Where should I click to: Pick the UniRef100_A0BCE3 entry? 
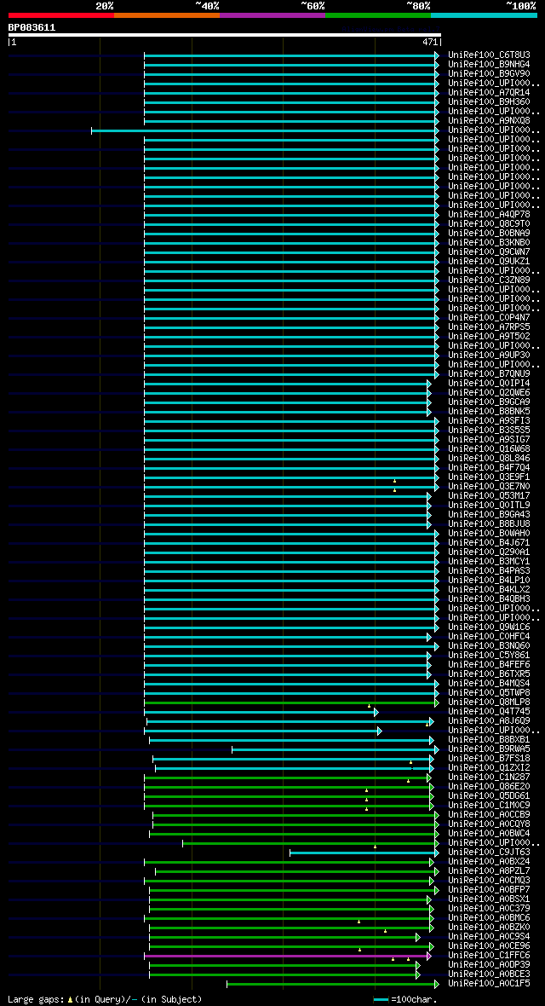489,974
